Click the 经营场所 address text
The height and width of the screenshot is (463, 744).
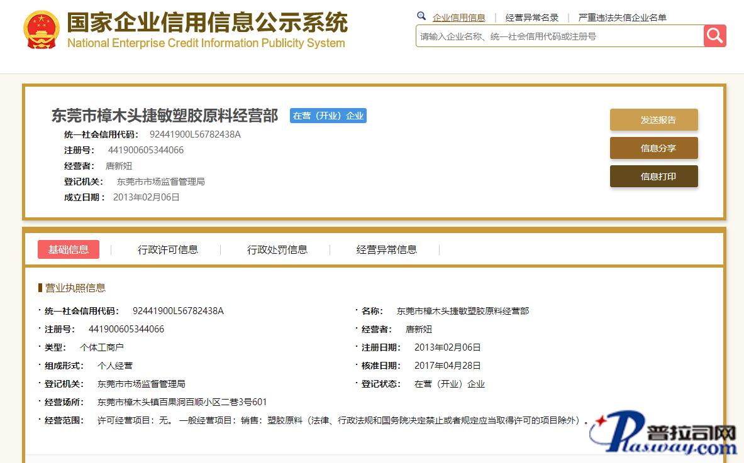click(x=182, y=402)
